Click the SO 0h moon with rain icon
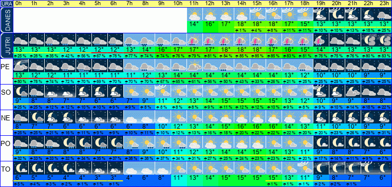 point(21,91)
